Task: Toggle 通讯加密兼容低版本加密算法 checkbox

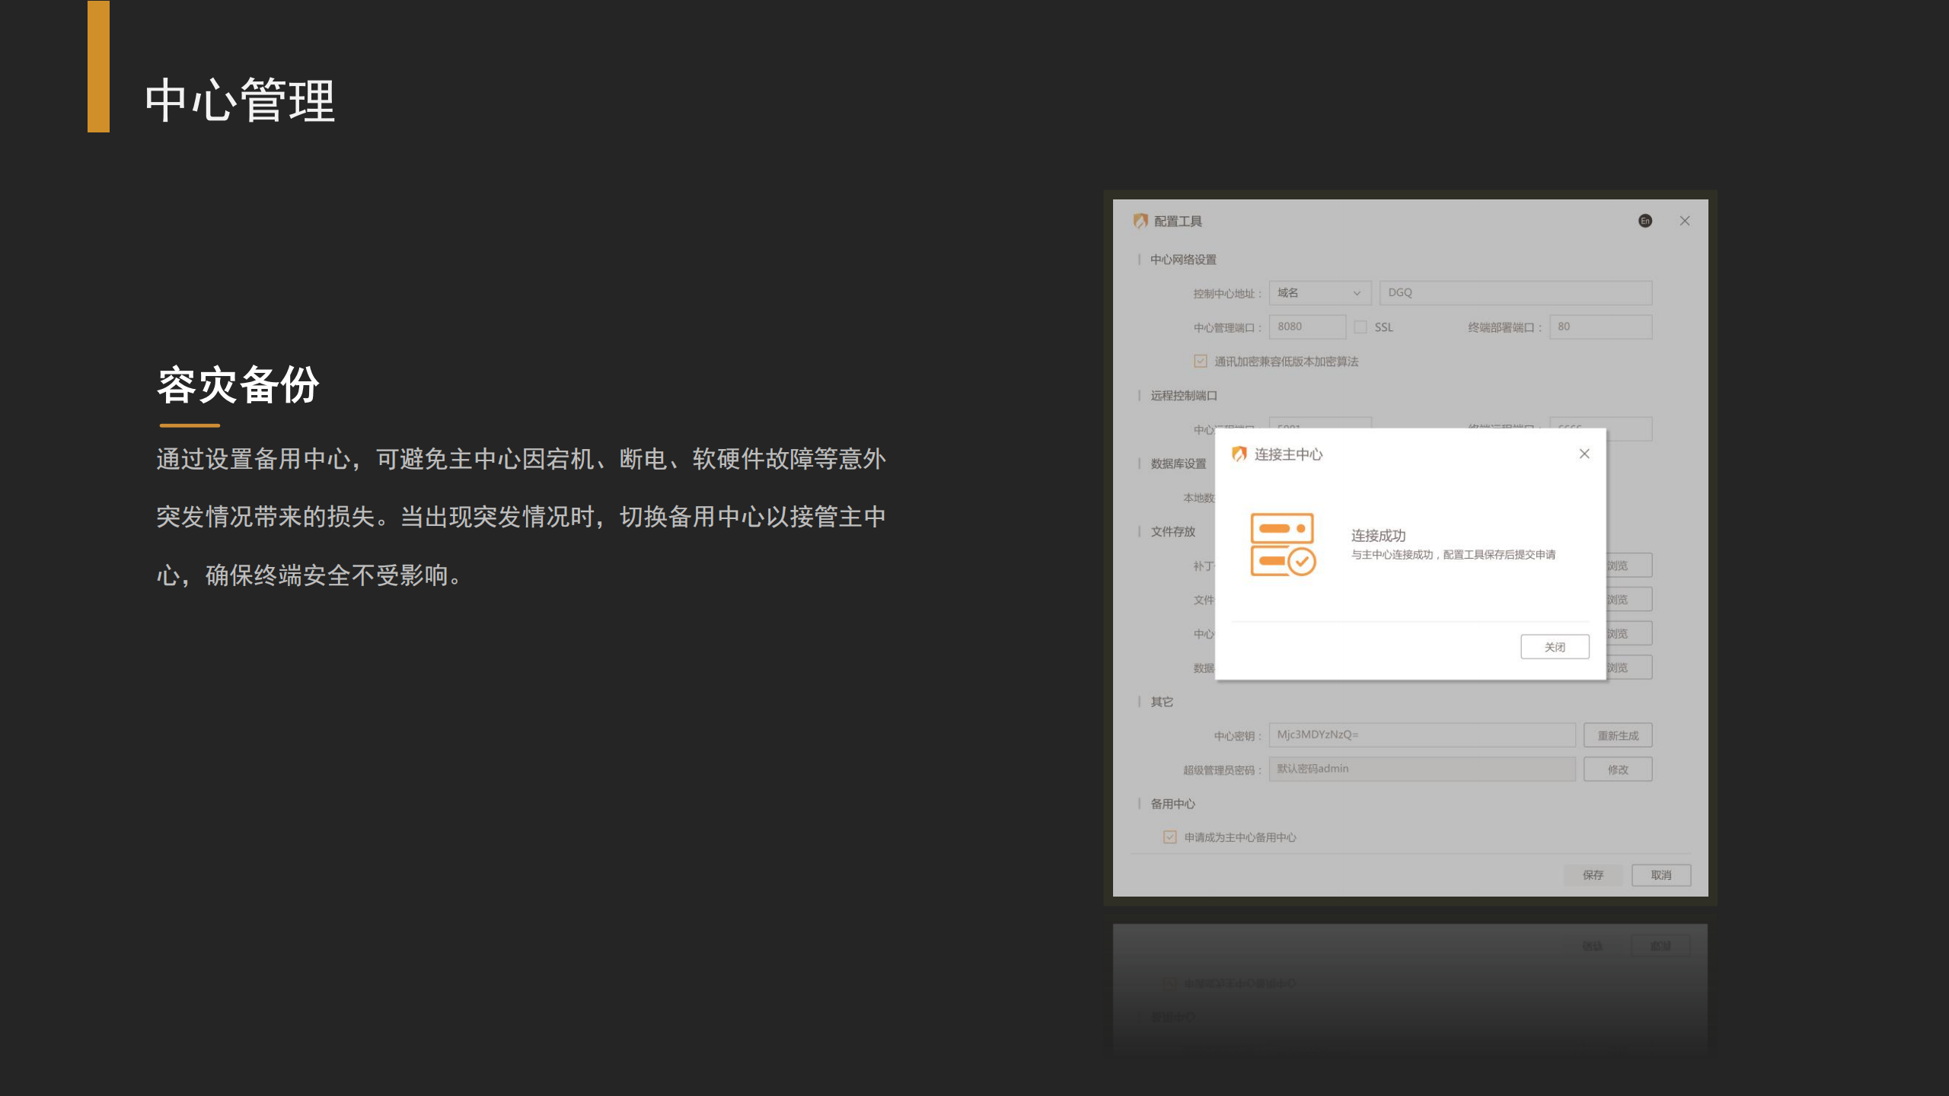Action: pyautogui.click(x=1201, y=362)
